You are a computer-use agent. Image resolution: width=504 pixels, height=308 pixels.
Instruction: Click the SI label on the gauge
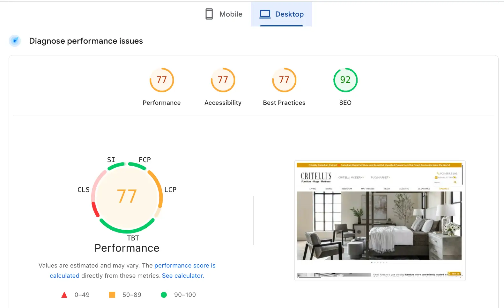pos(111,160)
